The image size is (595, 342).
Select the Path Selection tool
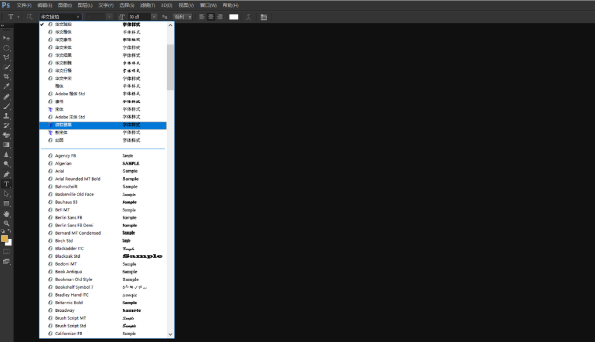(6, 194)
